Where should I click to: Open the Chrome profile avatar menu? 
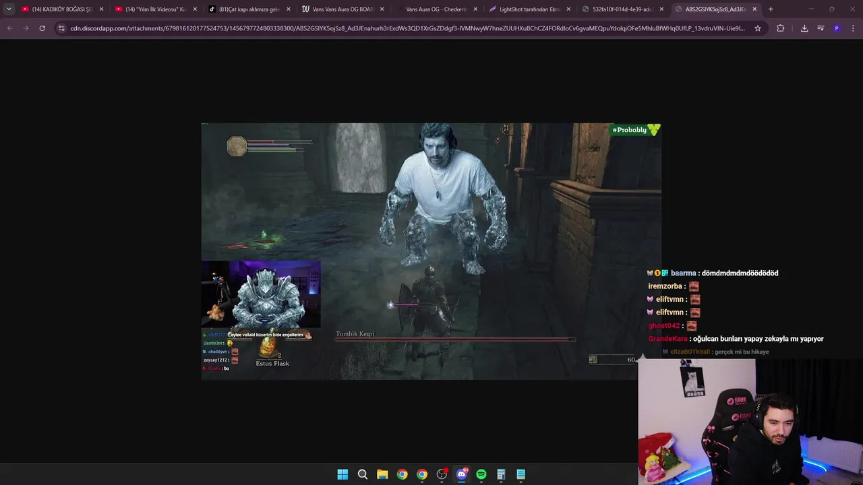(837, 28)
